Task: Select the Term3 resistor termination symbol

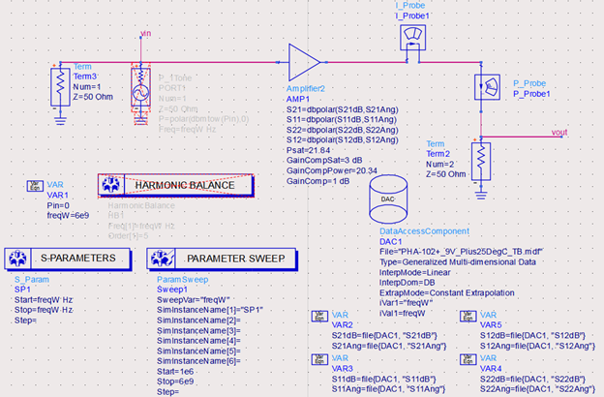Action: (60, 87)
